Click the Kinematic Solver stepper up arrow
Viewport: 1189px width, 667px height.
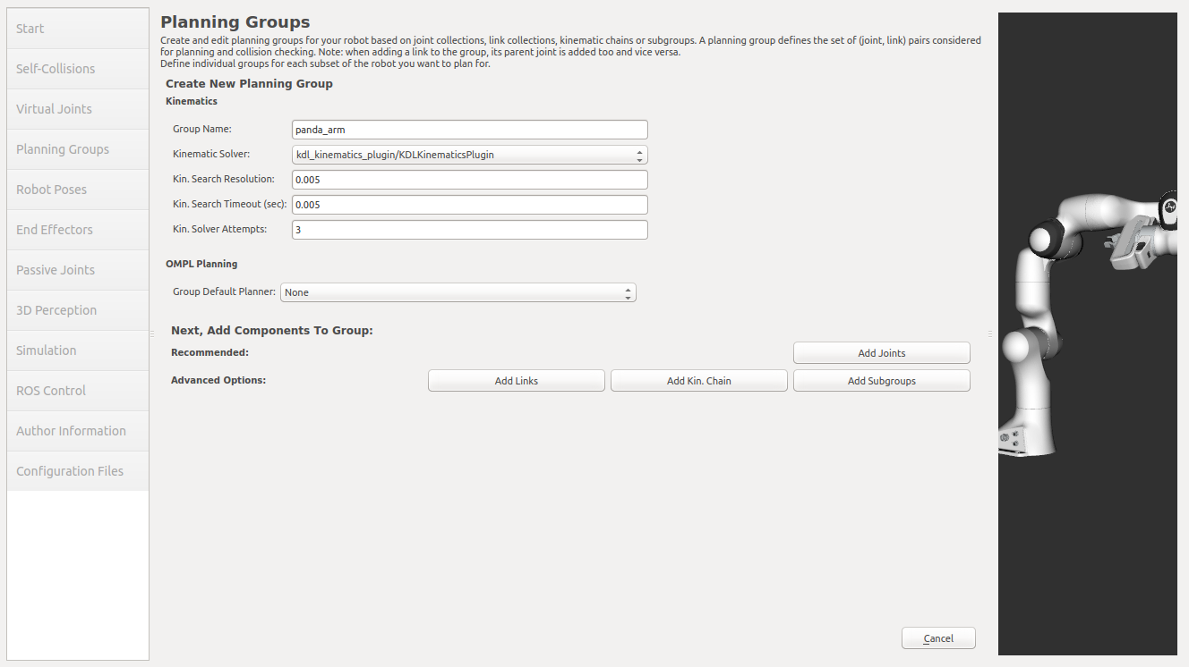639,151
